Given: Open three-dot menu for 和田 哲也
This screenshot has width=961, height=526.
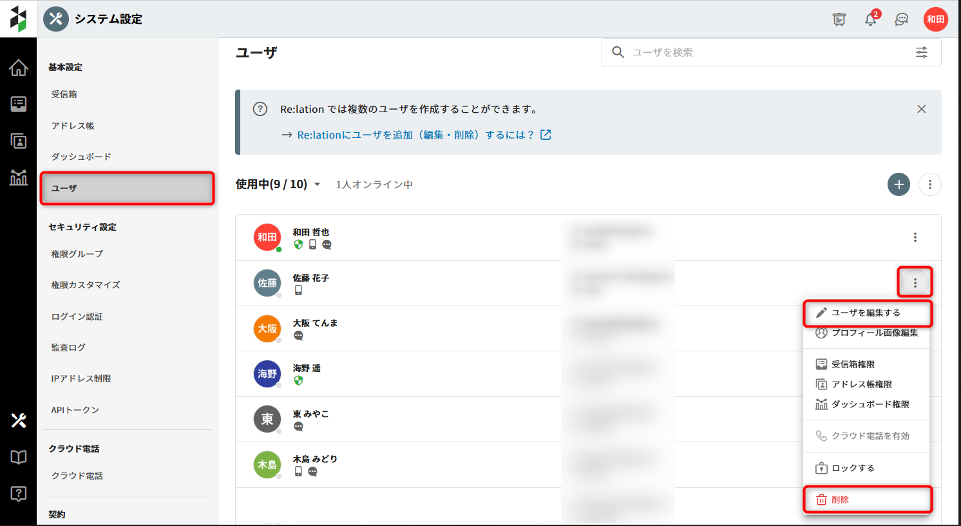Looking at the screenshot, I should tap(915, 237).
